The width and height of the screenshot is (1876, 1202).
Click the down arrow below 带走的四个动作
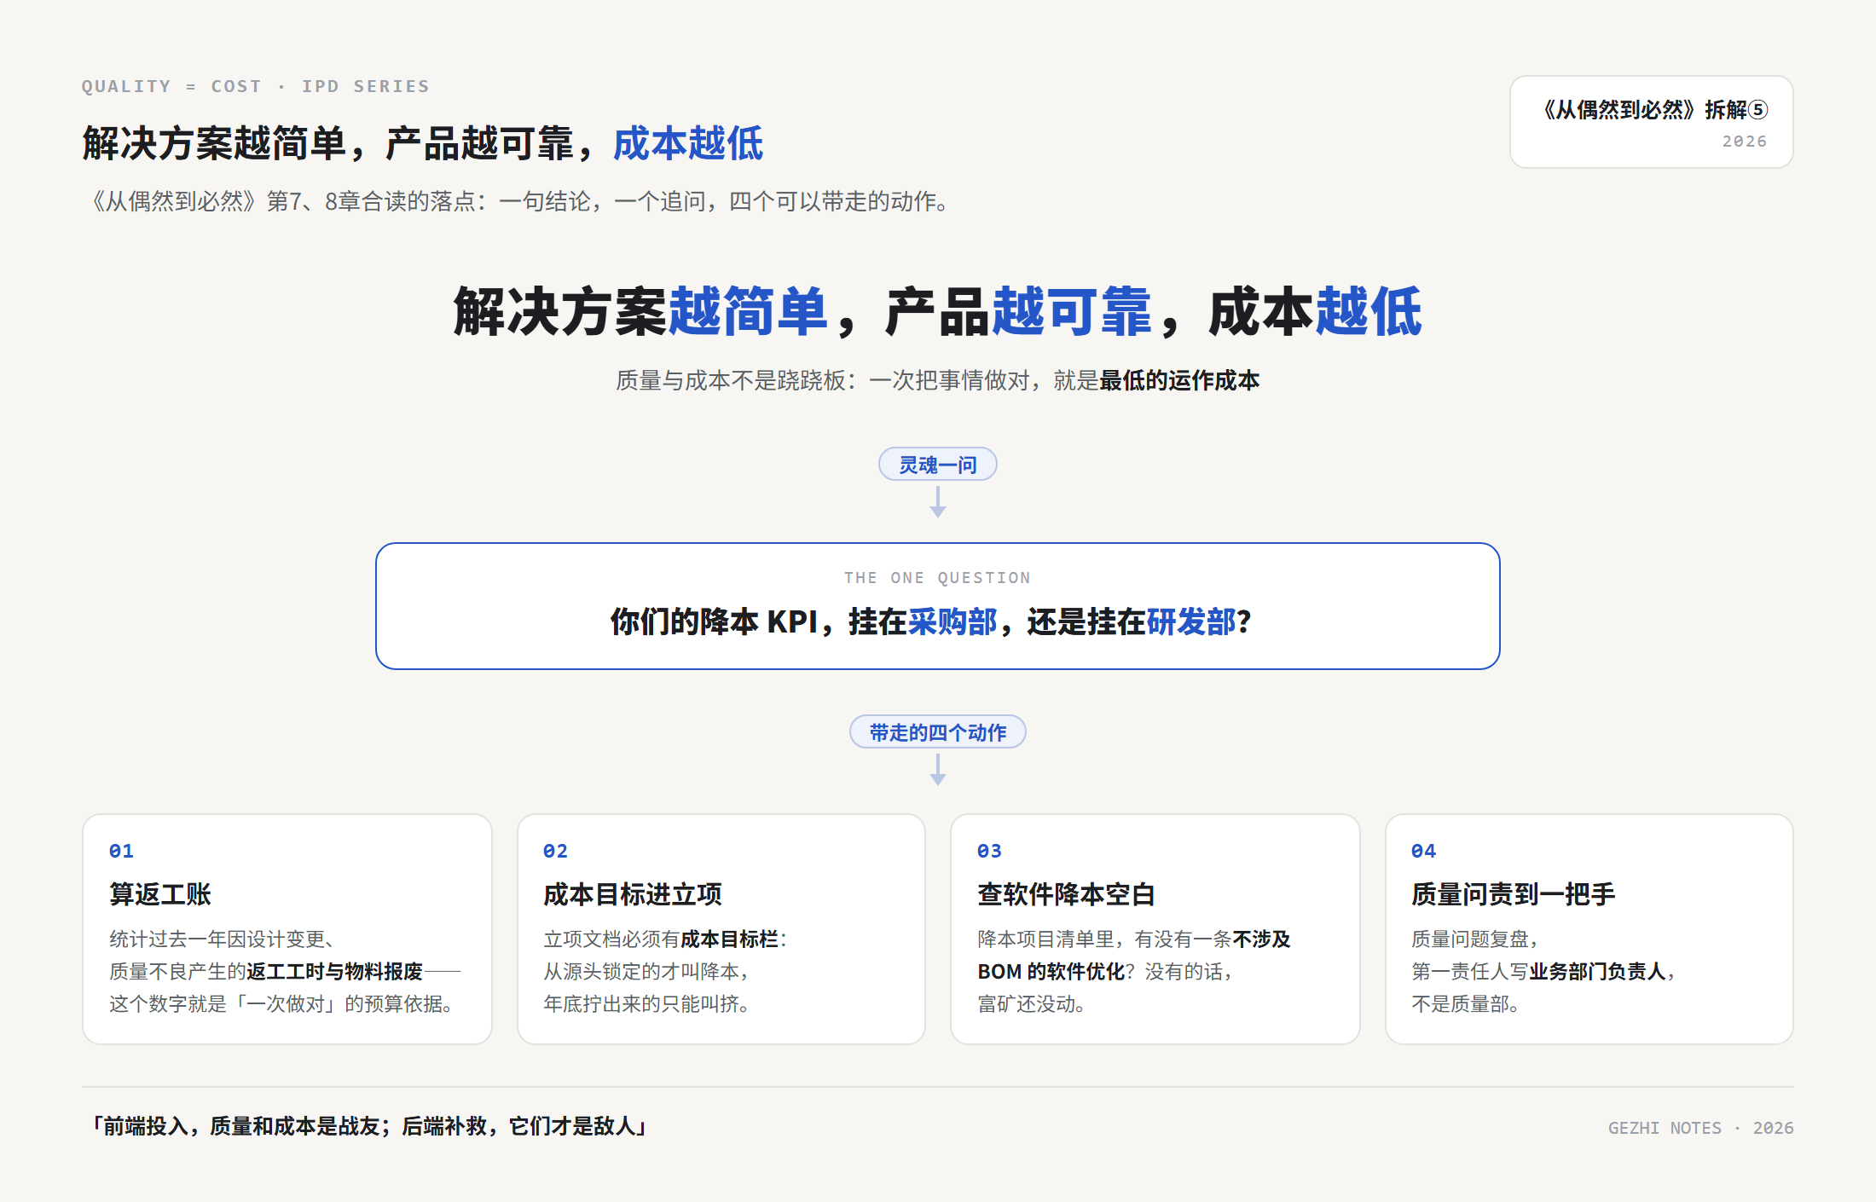pyautogui.click(x=937, y=769)
